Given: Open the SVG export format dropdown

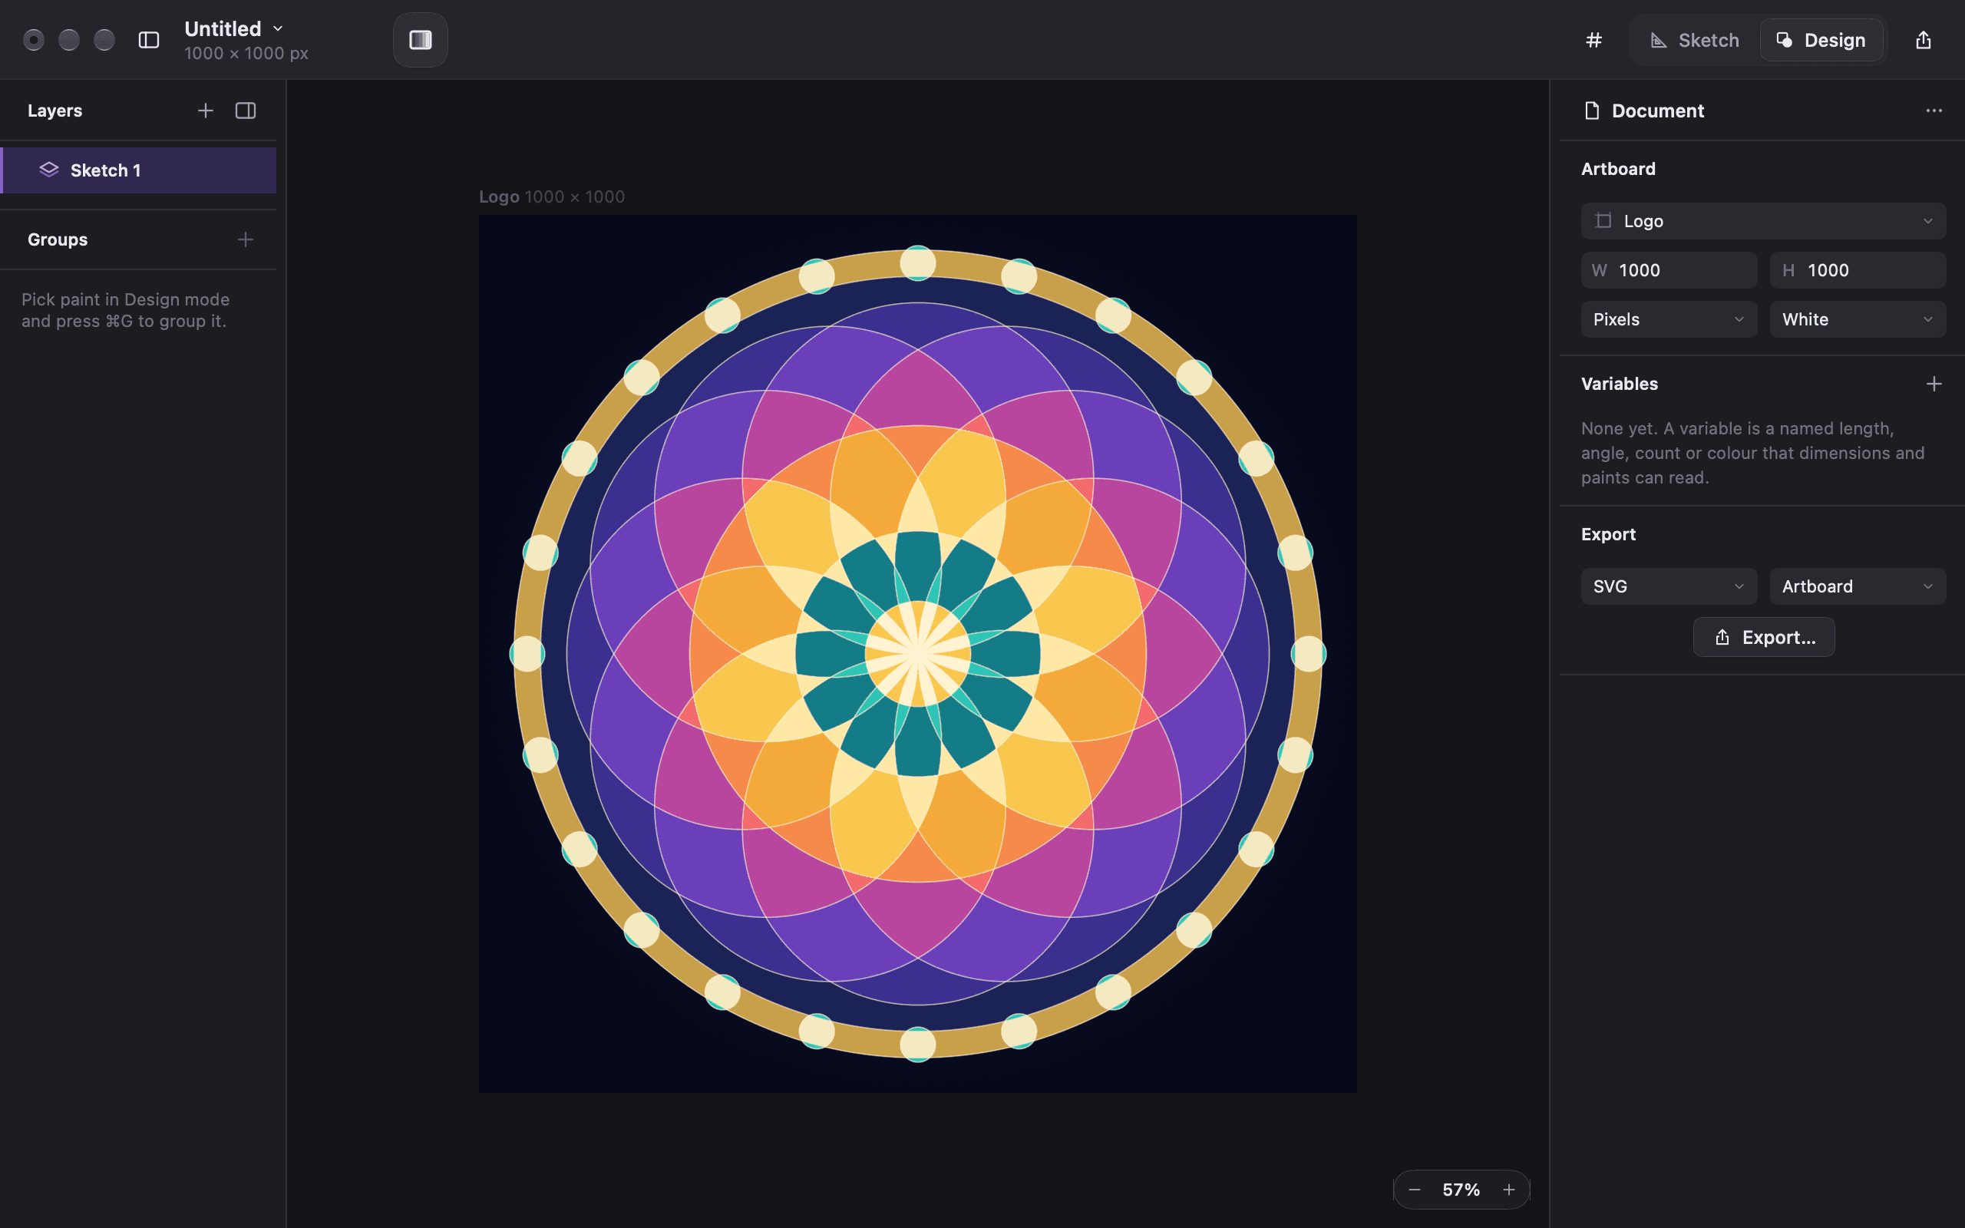Looking at the screenshot, I should click(1669, 586).
